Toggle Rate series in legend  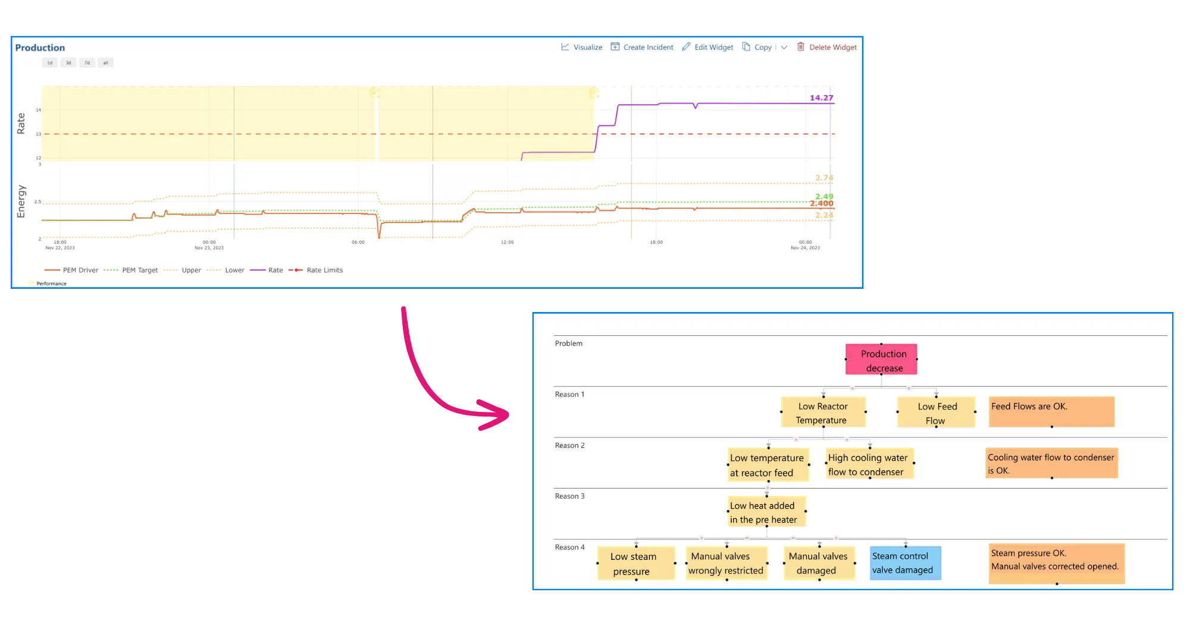[x=267, y=270]
